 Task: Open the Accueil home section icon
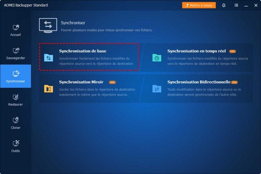[16, 27]
